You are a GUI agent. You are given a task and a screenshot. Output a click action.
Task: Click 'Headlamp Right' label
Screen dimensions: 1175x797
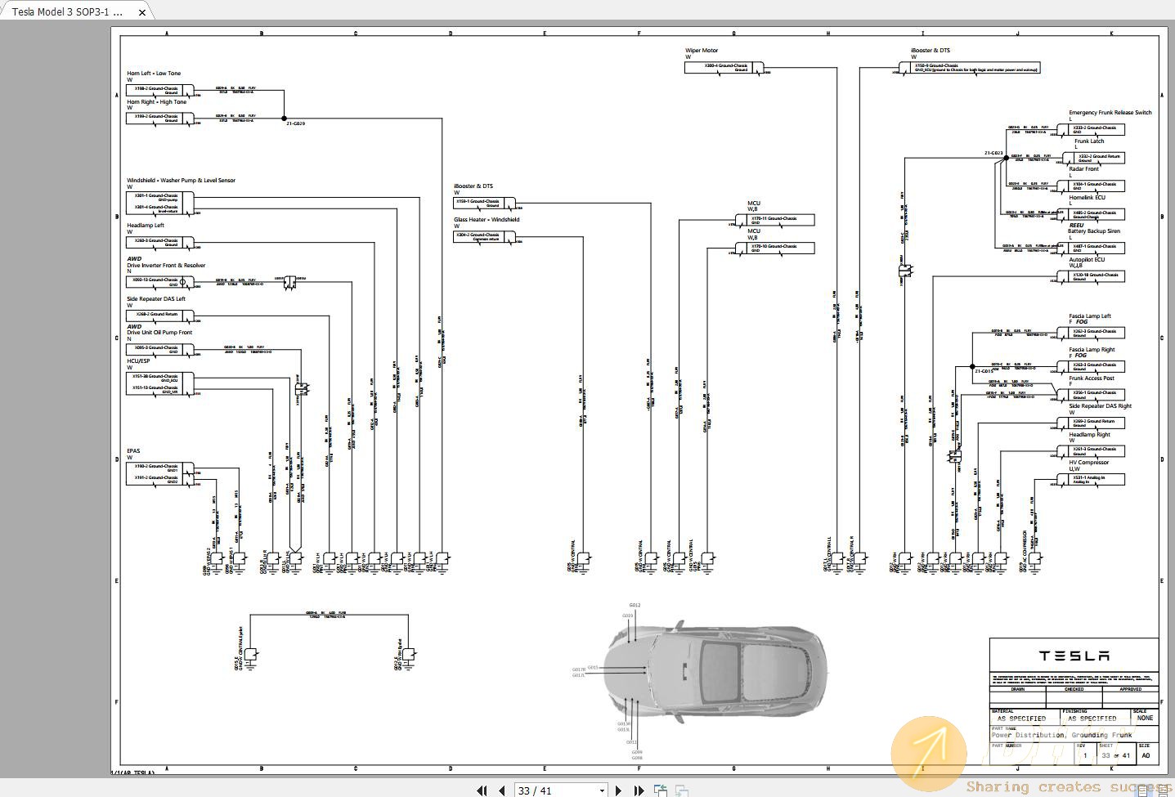[x=1089, y=434]
